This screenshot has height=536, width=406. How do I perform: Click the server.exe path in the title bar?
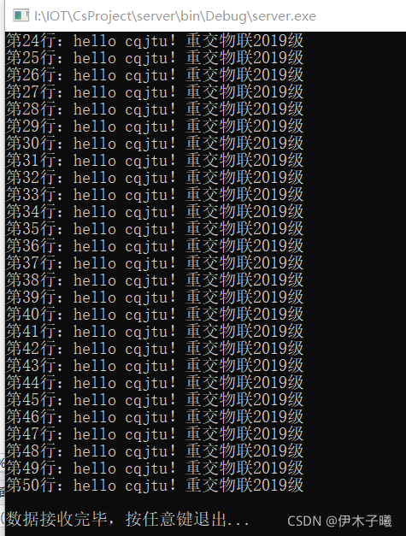click(175, 16)
